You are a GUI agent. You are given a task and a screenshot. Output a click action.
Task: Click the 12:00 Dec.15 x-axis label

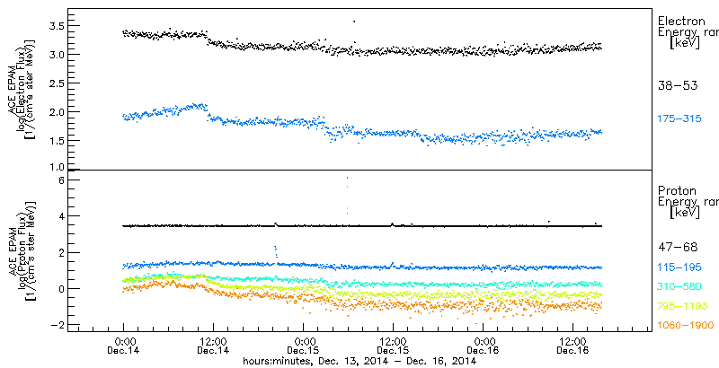pyautogui.click(x=393, y=346)
